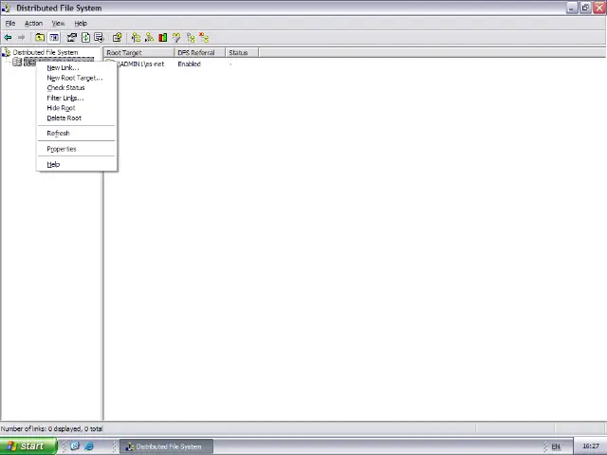Viewport: 607px width, 455px height.
Task: Open Internet Explorer from quick launch
Action: (89, 446)
